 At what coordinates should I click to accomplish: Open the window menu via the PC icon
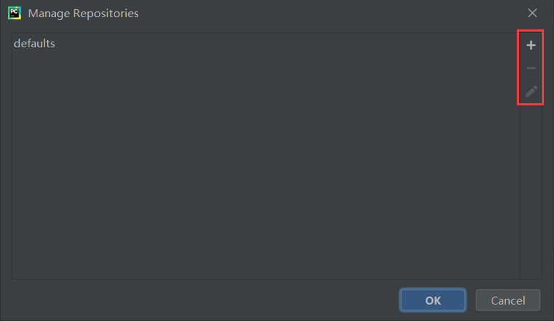(14, 13)
